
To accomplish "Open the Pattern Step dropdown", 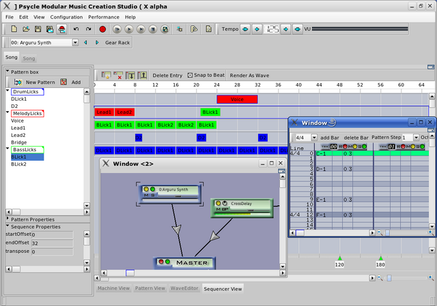I will (x=416, y=138).
